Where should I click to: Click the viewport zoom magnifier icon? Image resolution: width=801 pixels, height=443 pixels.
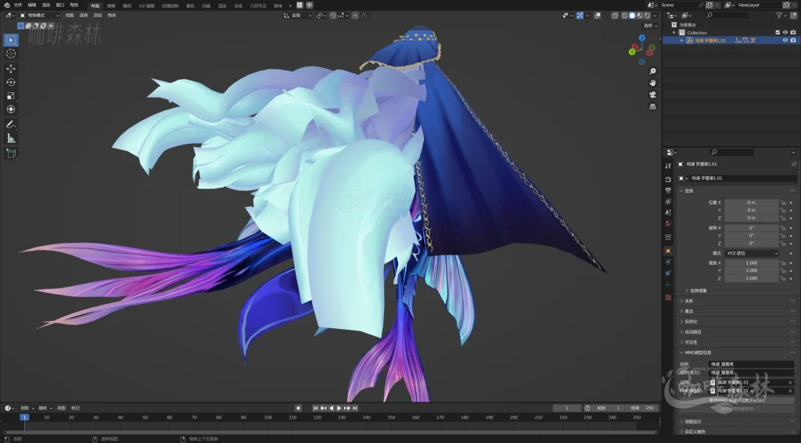(x=652, y=71)
